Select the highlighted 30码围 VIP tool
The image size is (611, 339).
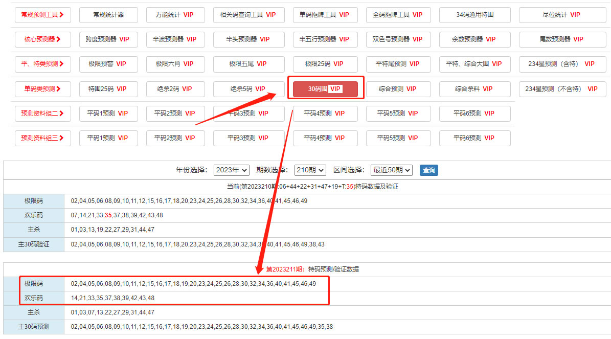click(x=325, y=89)
